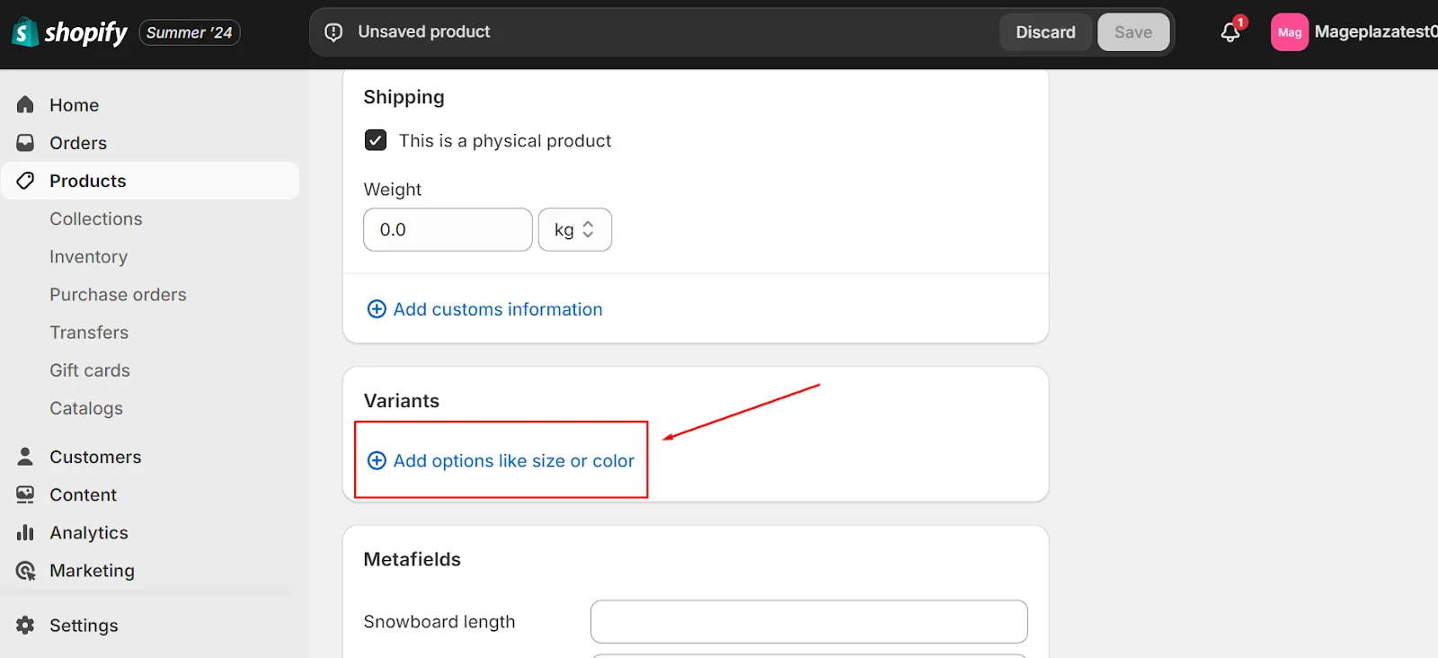Click the Settings gear icon

tap(25, 625)
